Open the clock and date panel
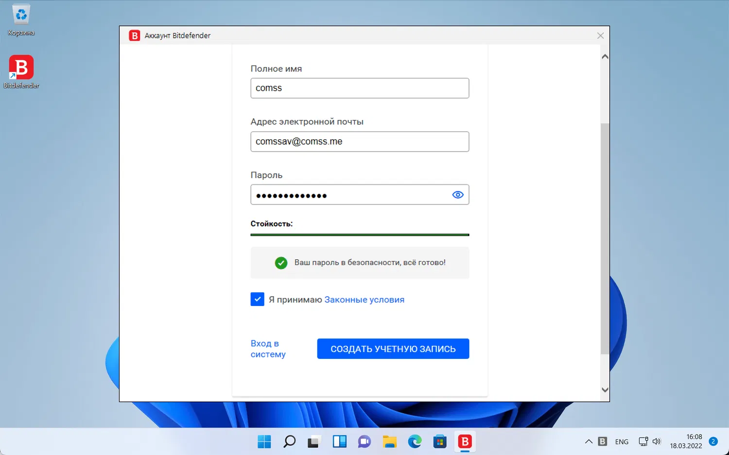This screenshot has height=455, width=729. point(686,441)
